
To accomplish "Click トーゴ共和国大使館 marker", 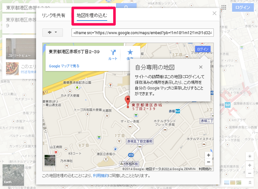I will tap(87, 114).
